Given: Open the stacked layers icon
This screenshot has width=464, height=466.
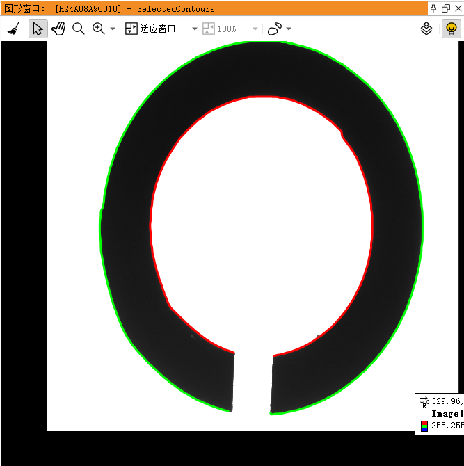Looking at the screenshot, I should point(426,29).
